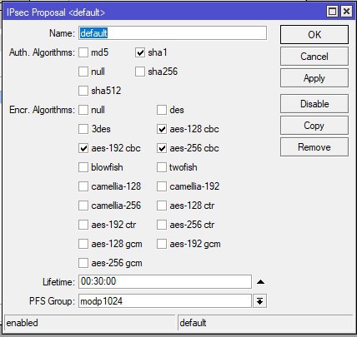Click the OK button

pos(314,35)
